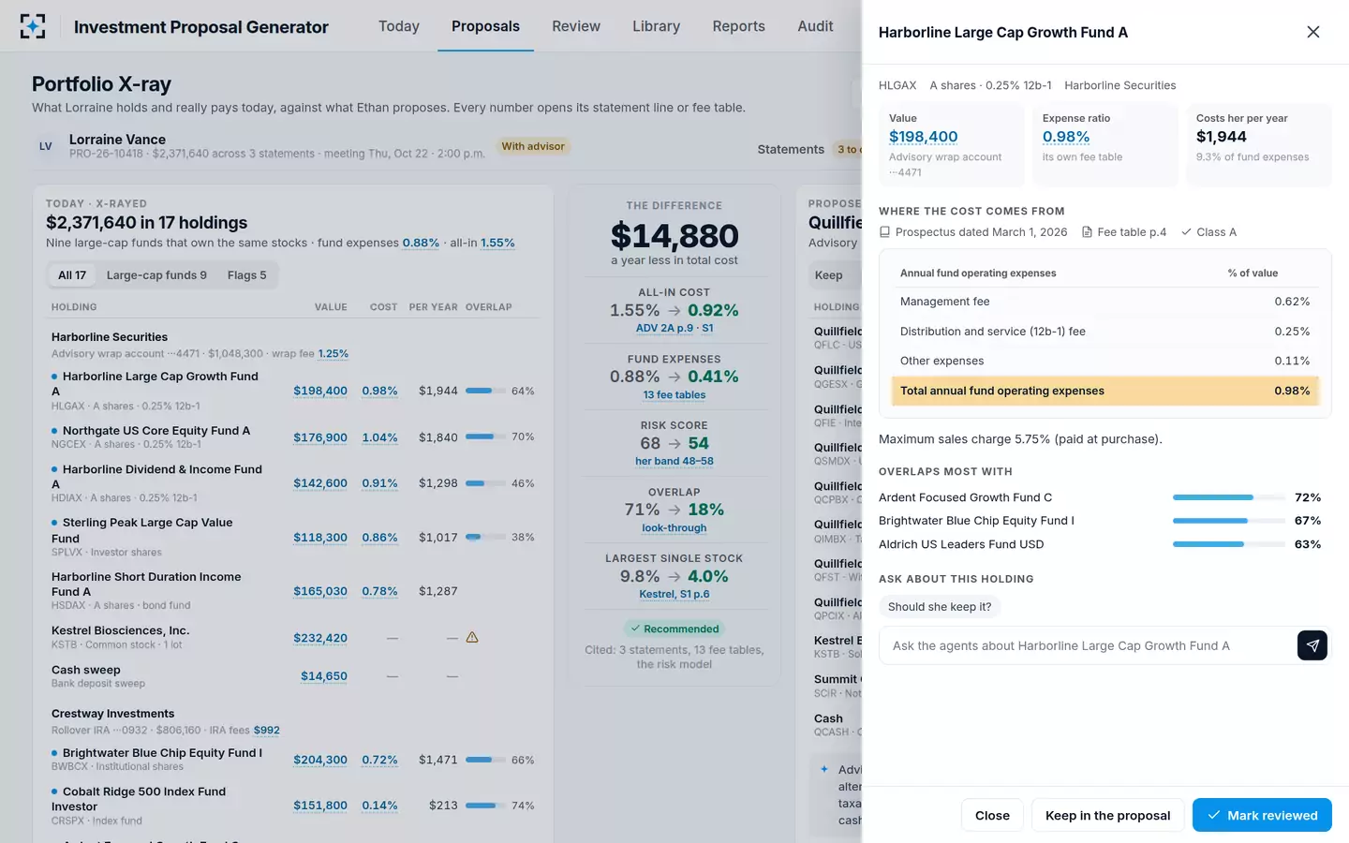Screen dimensions: 1349x843
Task: Open fund expenses 0.88% link in summary
Action: pyautogui.click(x=421, y=244)
